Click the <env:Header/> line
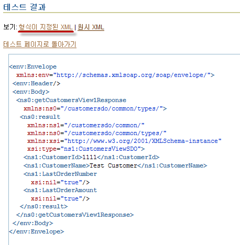 [36, 83]
